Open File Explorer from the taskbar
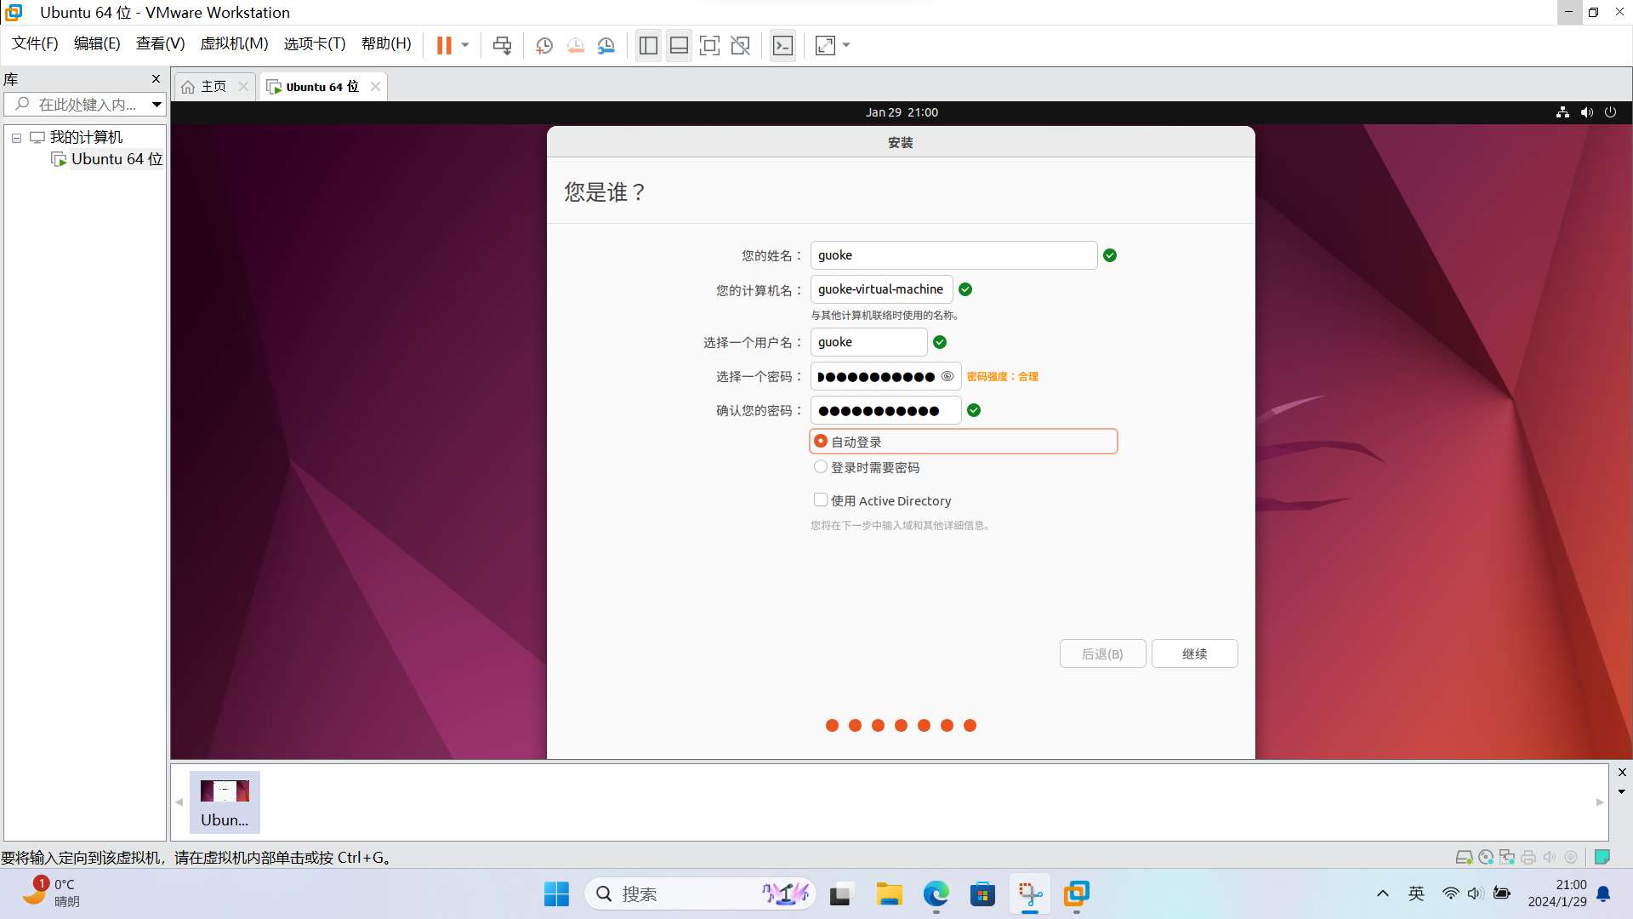This screenshot has width=1633, height=919. coord(889,894)
